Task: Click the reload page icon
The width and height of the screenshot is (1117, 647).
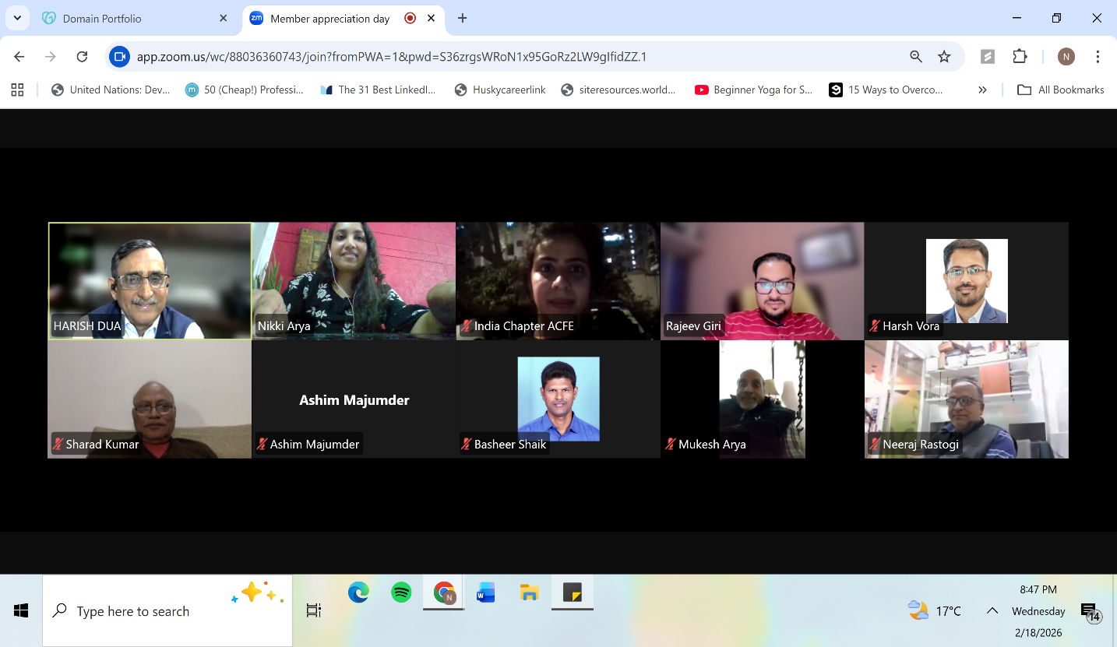Action: pyautogui.click(x=82, y=57)
